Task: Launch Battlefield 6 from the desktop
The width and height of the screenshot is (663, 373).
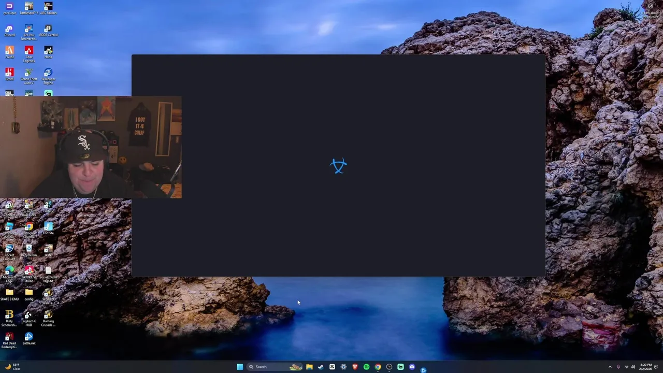Action: [x=28, y=9]
